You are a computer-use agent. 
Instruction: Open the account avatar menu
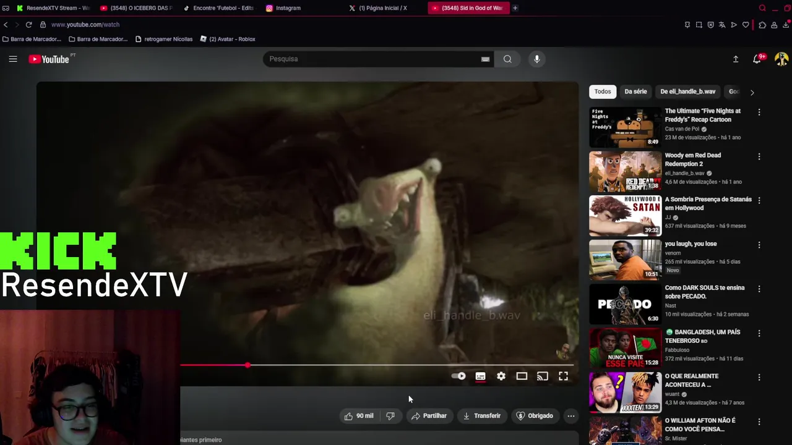coord(781,59)
